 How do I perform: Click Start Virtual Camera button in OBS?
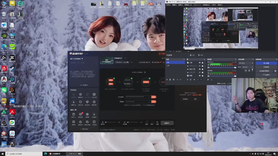tap(264, 71)
